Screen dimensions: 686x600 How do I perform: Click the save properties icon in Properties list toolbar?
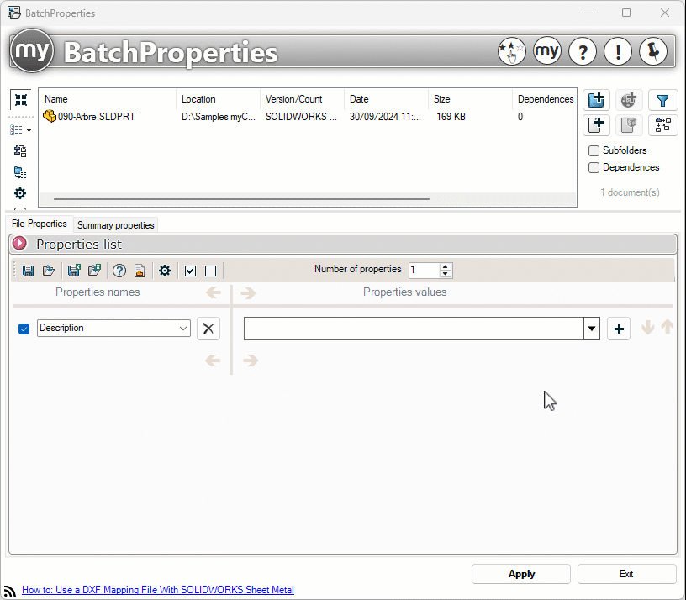pos(28,271)
